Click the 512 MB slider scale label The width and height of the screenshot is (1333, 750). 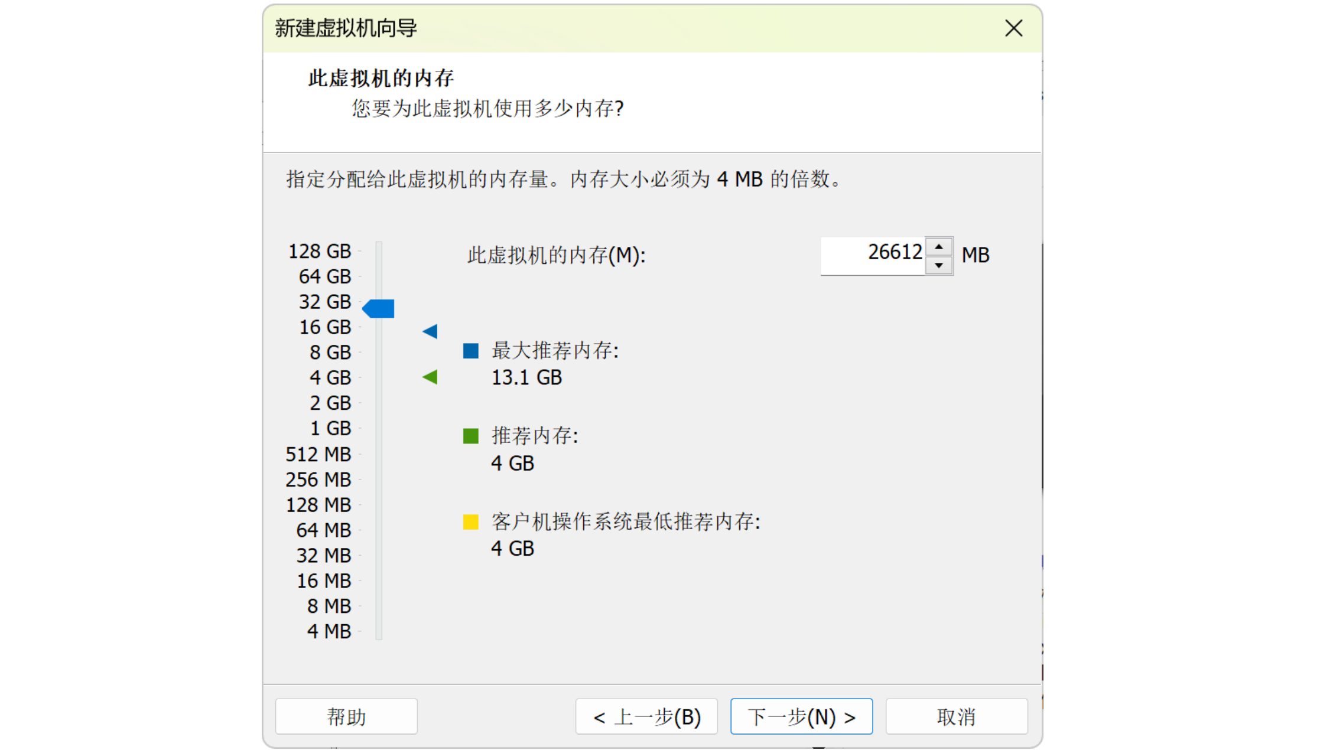(x=318, y=454)
